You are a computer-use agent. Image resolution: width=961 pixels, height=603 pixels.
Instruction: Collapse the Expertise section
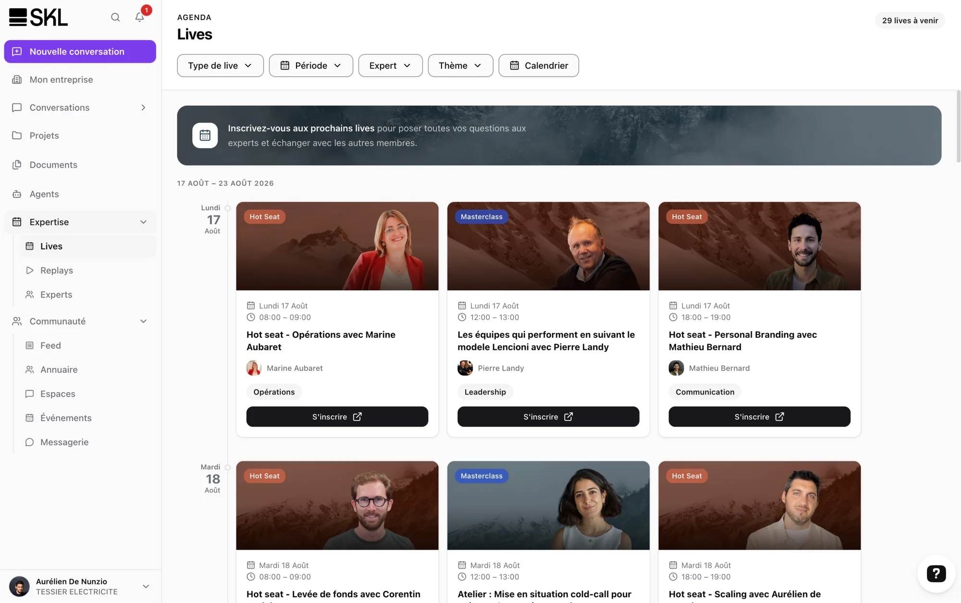pos(143,222)
